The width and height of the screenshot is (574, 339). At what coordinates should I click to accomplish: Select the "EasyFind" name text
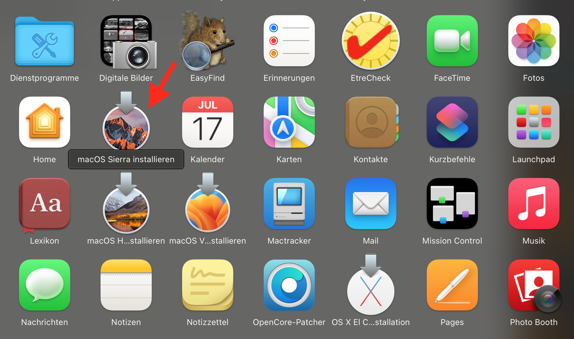[x=208, y=78]
